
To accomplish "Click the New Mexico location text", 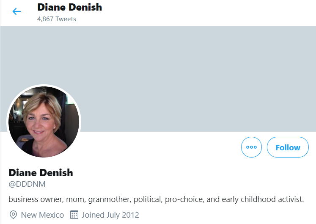I will pyautogui.click(x=43, y=215).
